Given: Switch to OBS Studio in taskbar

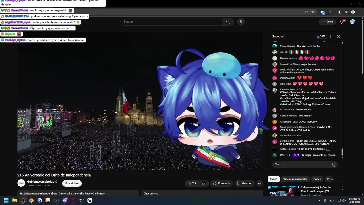Looking at the screenshot, I should 23,200.
